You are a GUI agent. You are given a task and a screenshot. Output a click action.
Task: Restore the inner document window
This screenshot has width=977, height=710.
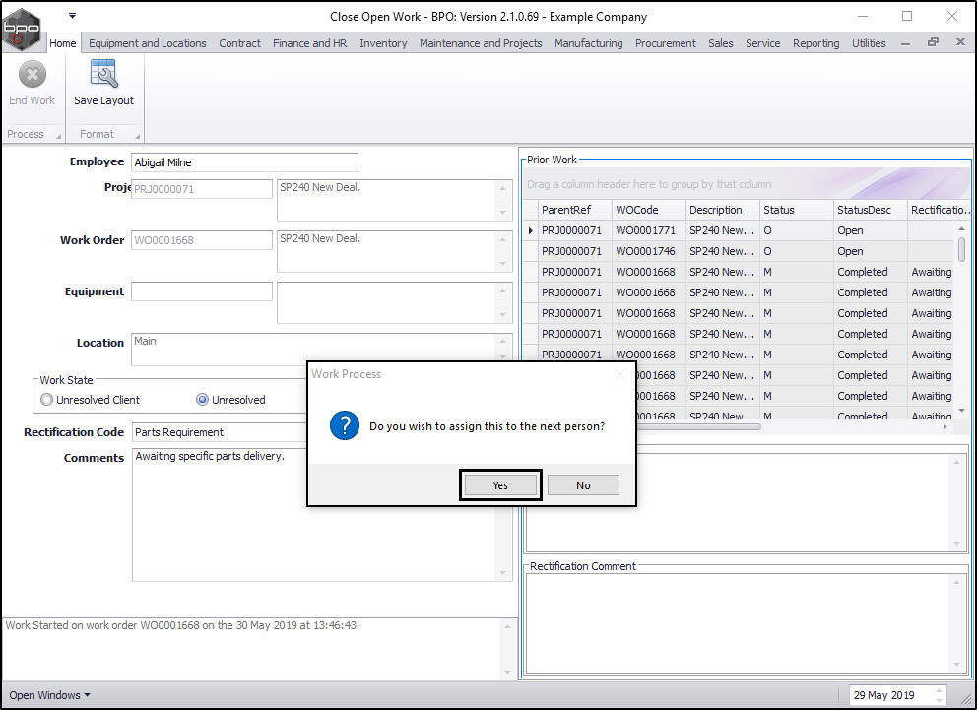coord(933,42)
